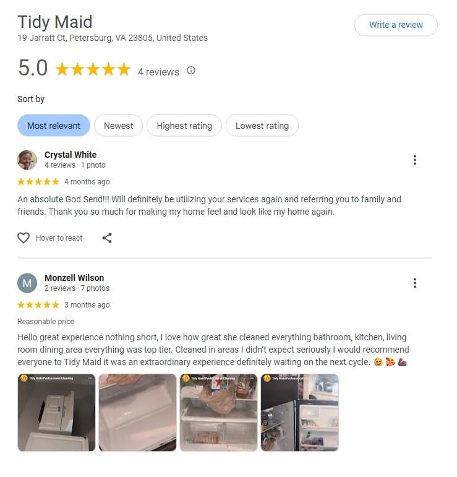Open Crystal White's reviewer name link
The height and width of the screenshot is (477, 457).
[70, 155]
